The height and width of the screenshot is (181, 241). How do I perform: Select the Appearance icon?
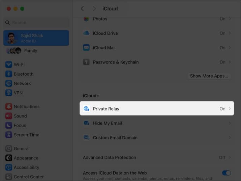point(9,158)
